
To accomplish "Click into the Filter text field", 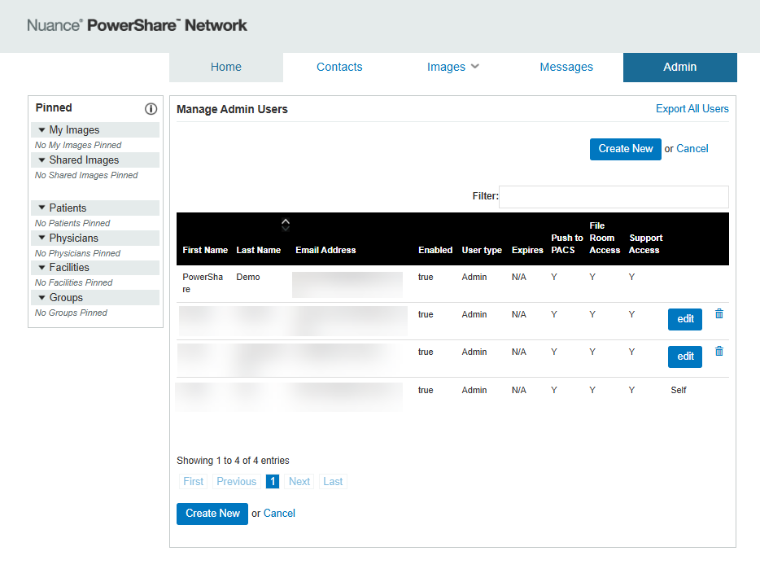I will click(614, 196).
